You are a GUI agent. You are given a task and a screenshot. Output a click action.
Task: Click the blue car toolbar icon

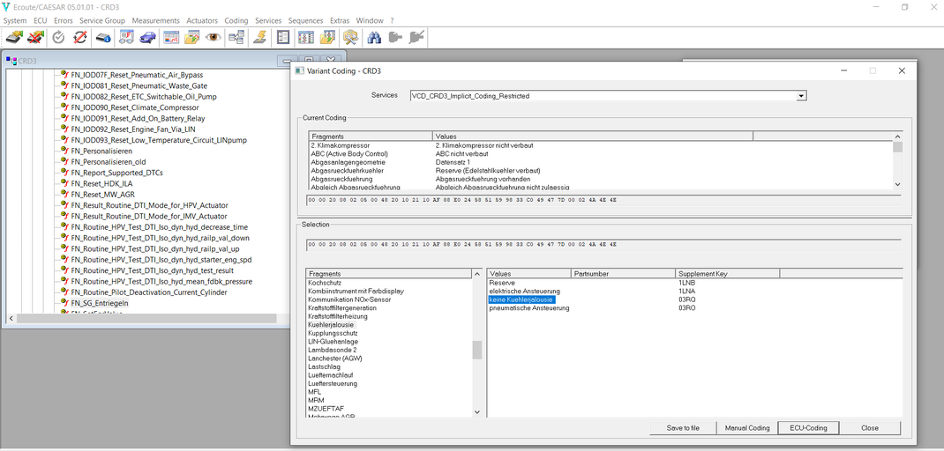[147, 37]
